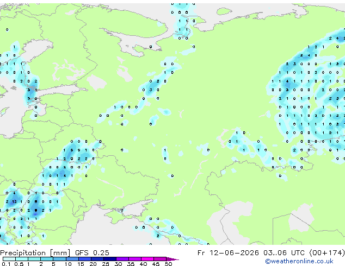Click the legend arrow tip above 50 mm

click(x=172, y=259)
